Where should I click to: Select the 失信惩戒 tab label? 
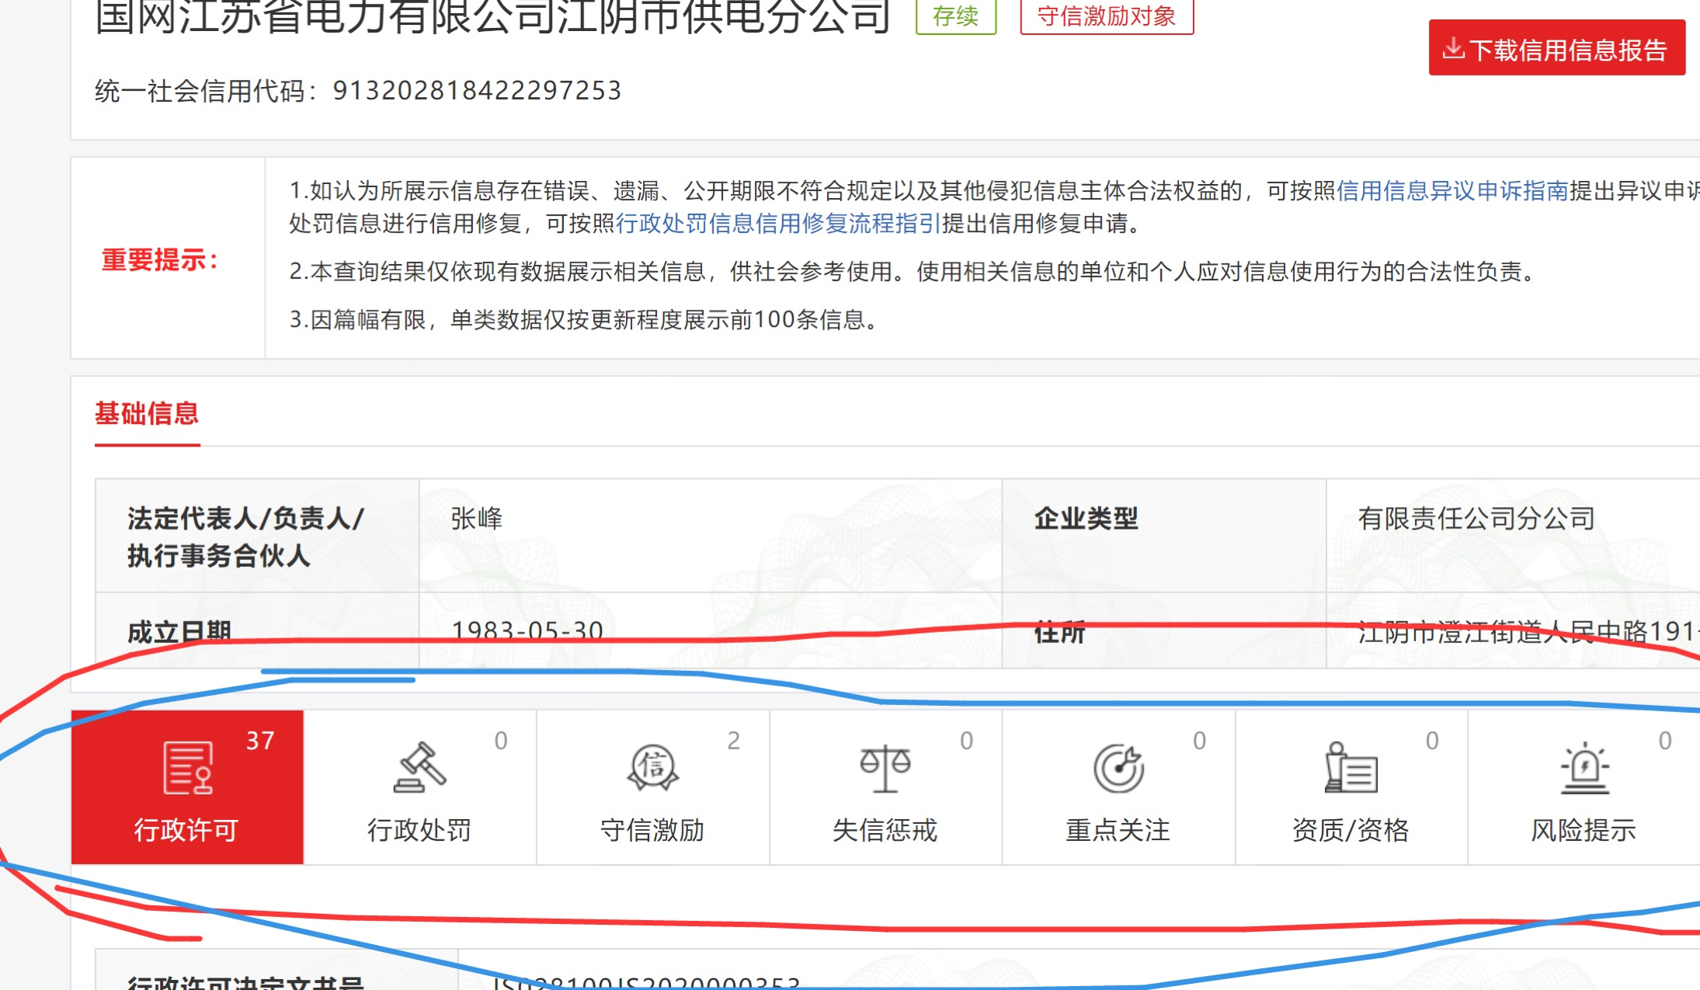[885, 829]
